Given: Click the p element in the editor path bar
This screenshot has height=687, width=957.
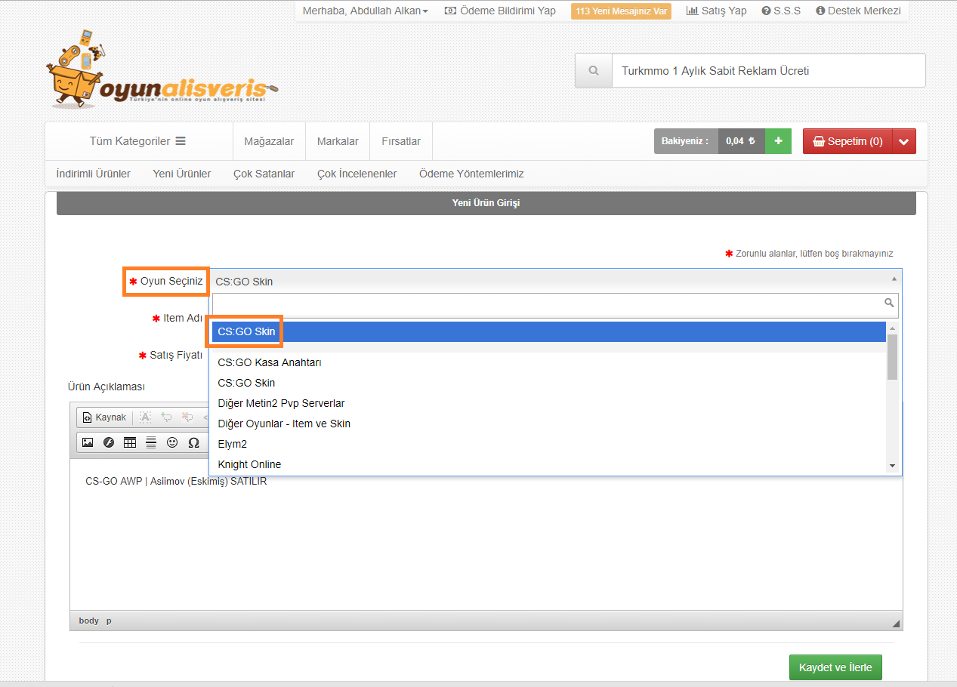Looking at the screenshot, I should (109, 621).
